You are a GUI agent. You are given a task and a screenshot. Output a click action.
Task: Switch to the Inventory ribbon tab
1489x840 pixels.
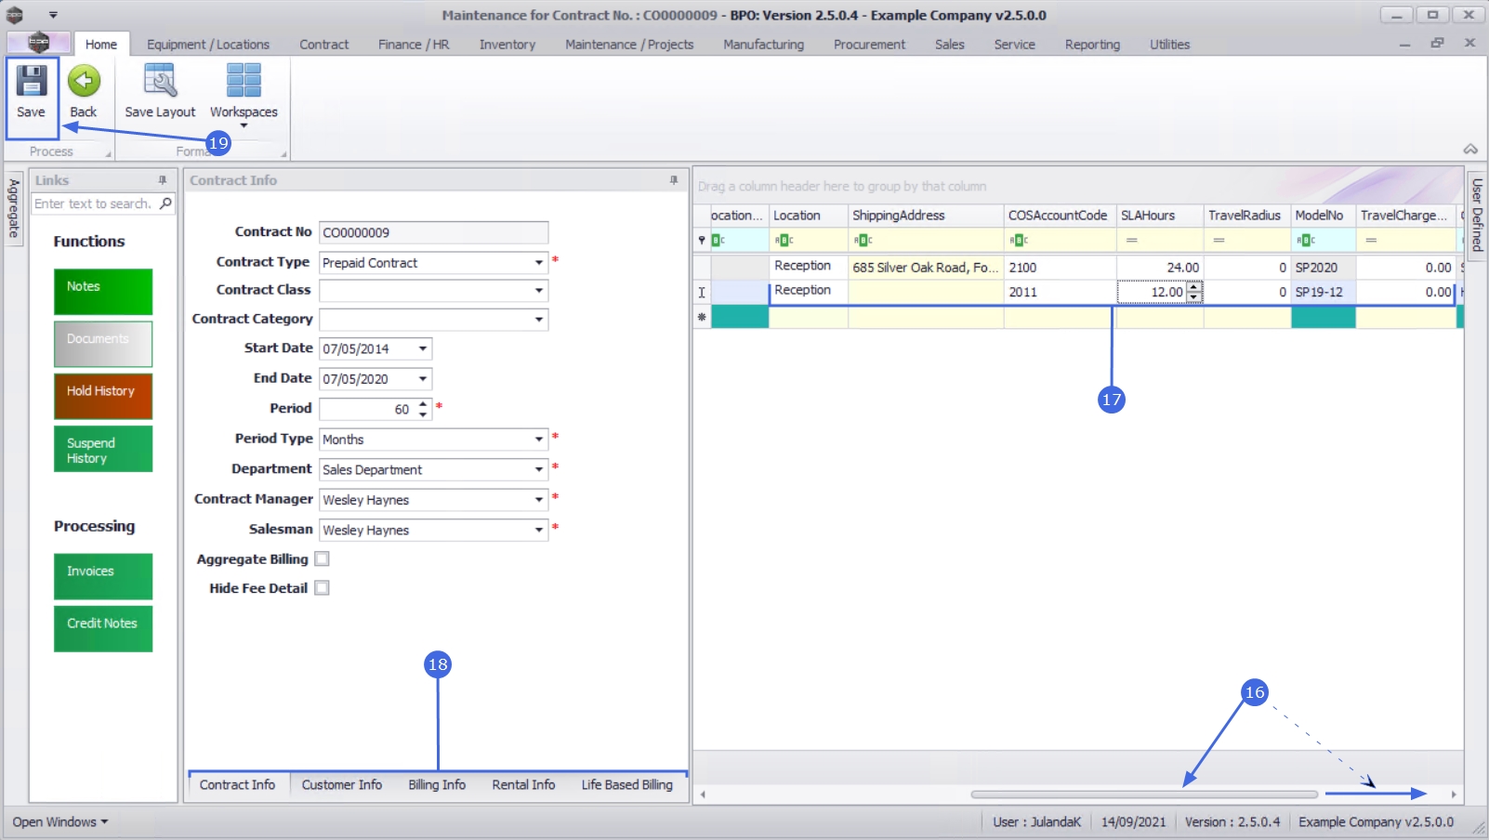click(x=507, y=45)
